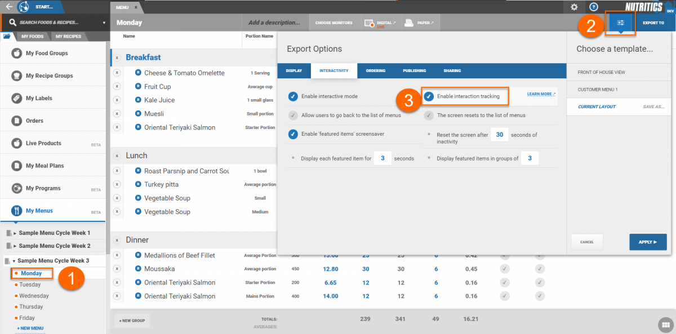Switch to the Ordering tab
This screenshot has height=334, width=676.
[x=376, y=71]
